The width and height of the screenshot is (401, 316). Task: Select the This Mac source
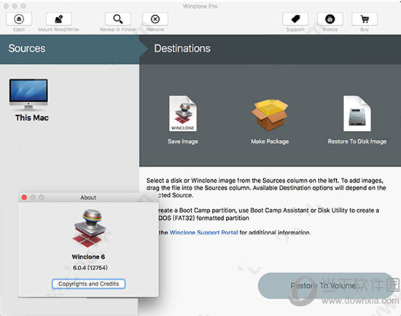click(28, 100)
